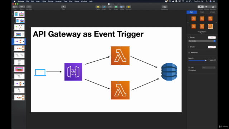Image resolution: width=229 pixels, height=129 pixels.
Task: Open the Insert menu
Action: 38,1
